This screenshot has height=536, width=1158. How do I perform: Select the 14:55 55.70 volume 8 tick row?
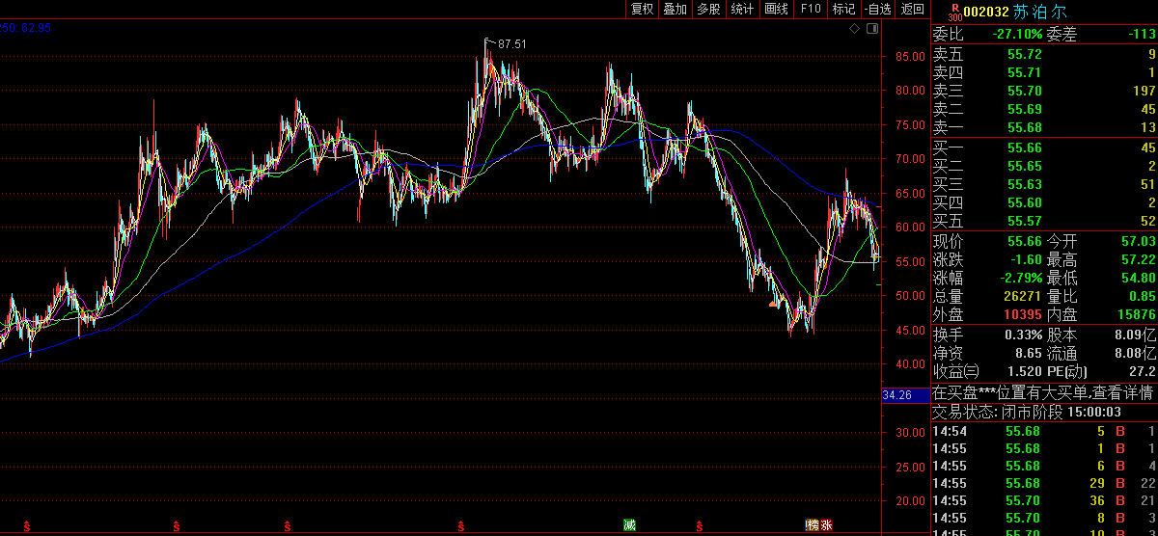(x=1044, y=517)
